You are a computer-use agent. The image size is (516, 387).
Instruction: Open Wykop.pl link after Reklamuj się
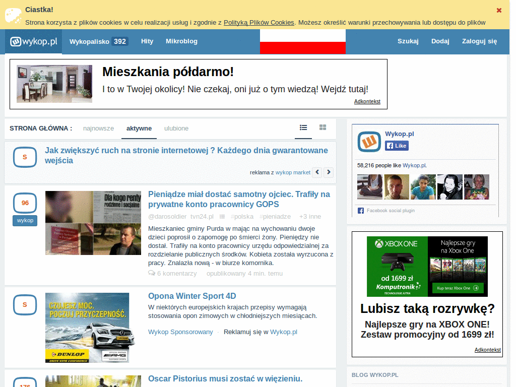(x=283, y=332)
